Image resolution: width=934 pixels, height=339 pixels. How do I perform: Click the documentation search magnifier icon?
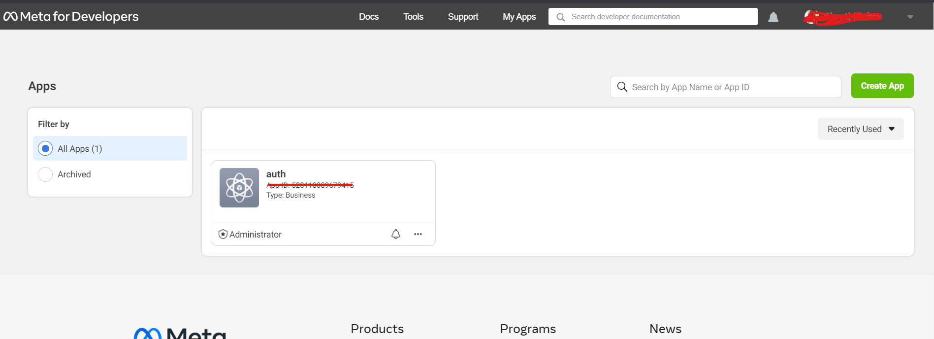coord(560,17)
